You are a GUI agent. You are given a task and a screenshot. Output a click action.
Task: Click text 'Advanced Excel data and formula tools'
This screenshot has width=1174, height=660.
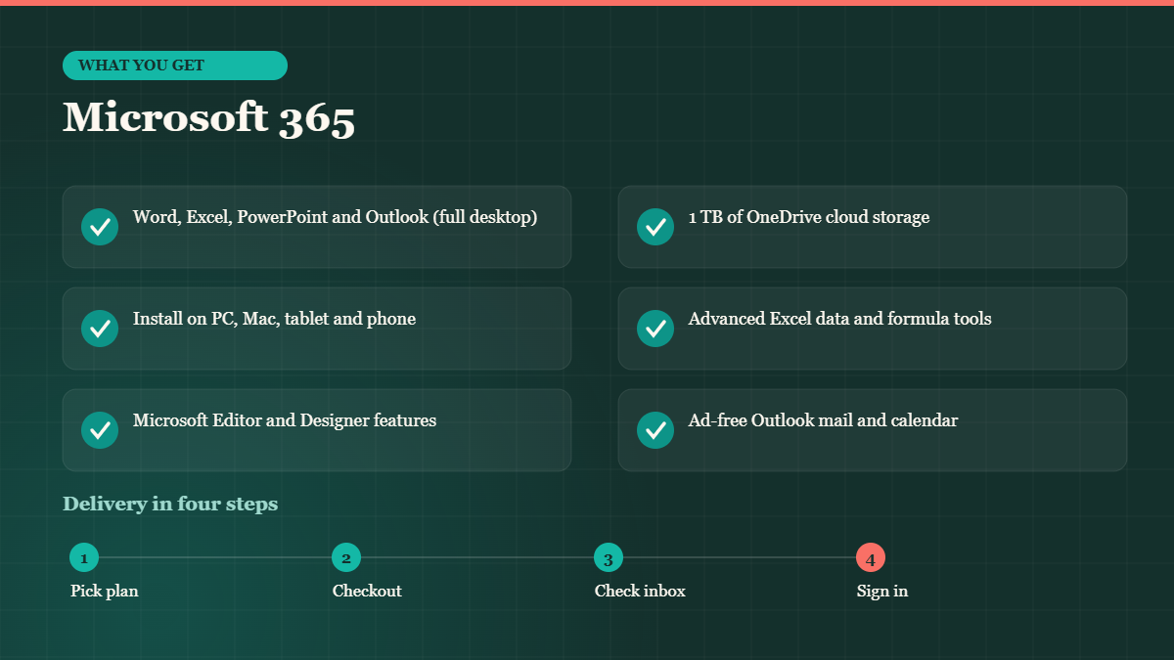point(840,319)
